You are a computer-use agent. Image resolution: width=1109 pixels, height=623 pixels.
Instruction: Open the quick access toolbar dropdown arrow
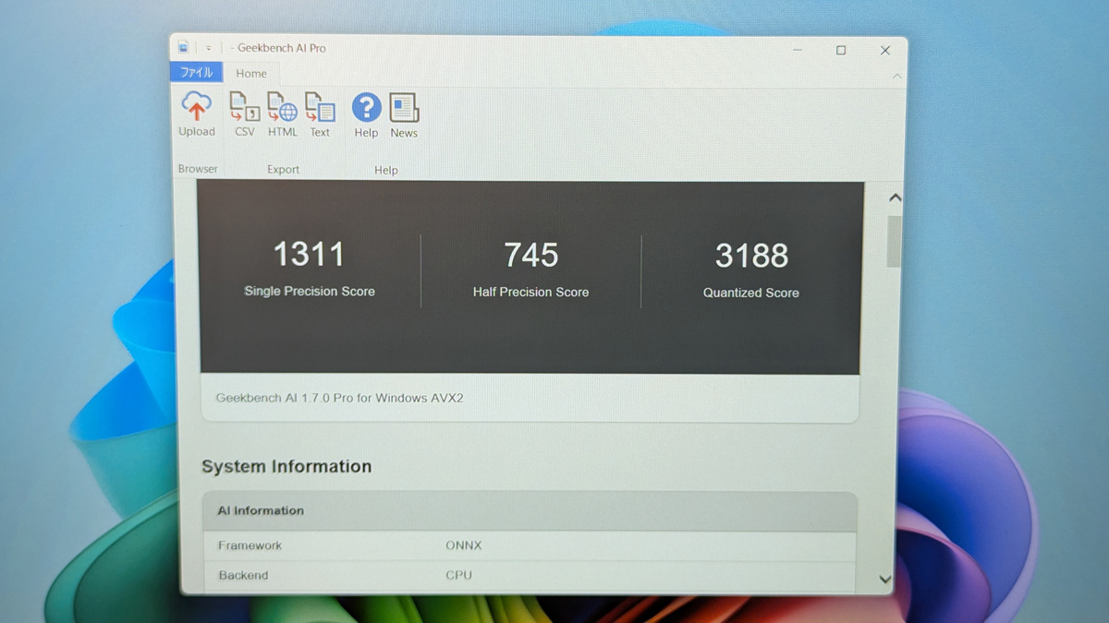pos(209,48)
